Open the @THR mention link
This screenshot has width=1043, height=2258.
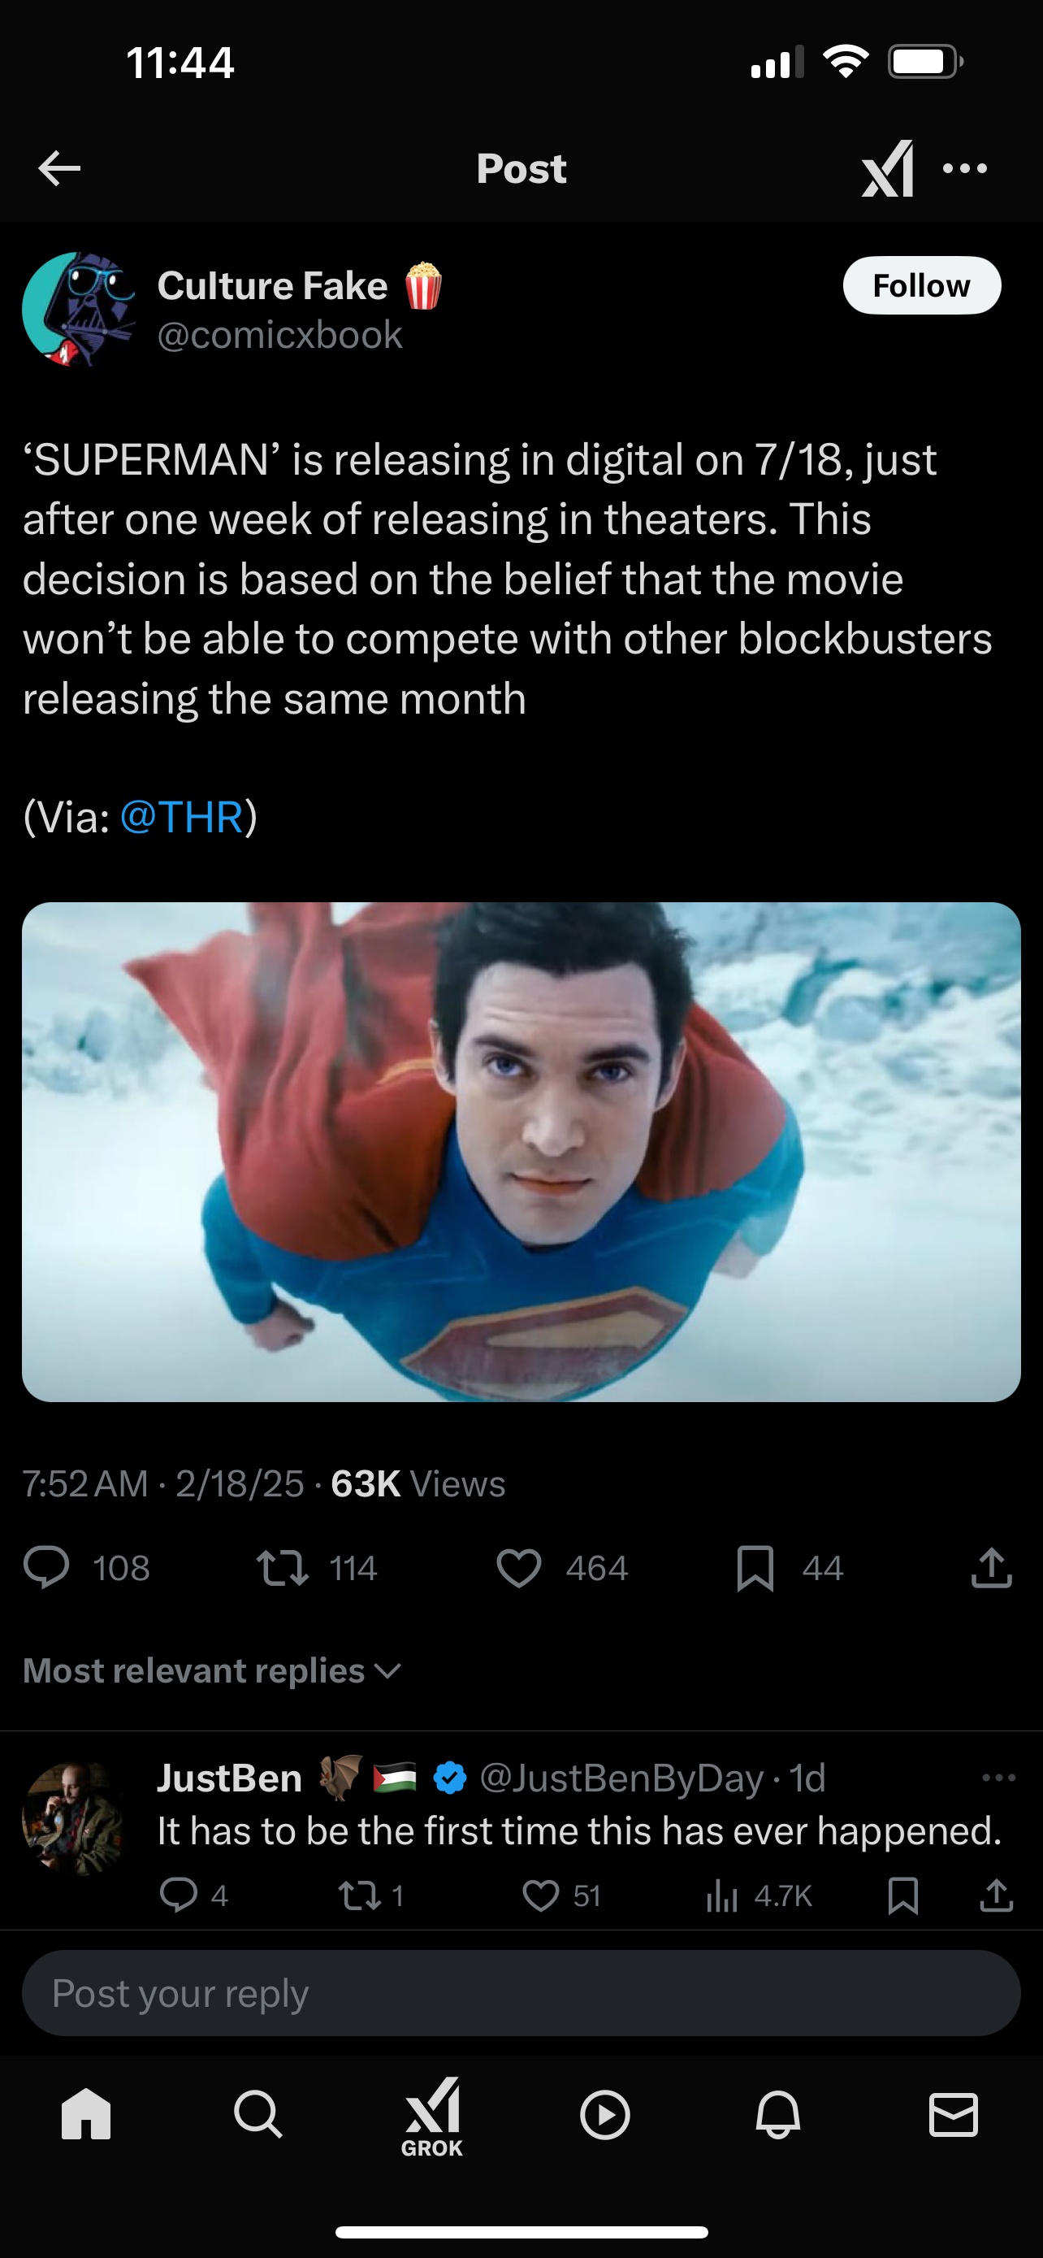pos(181,817)
